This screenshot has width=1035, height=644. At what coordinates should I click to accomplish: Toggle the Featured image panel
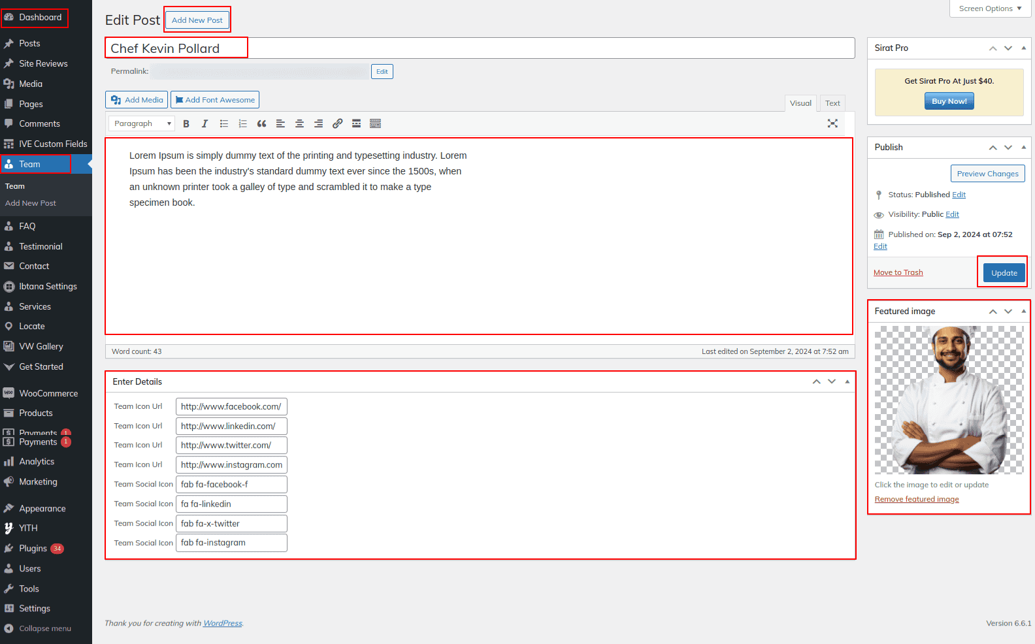1023,312
